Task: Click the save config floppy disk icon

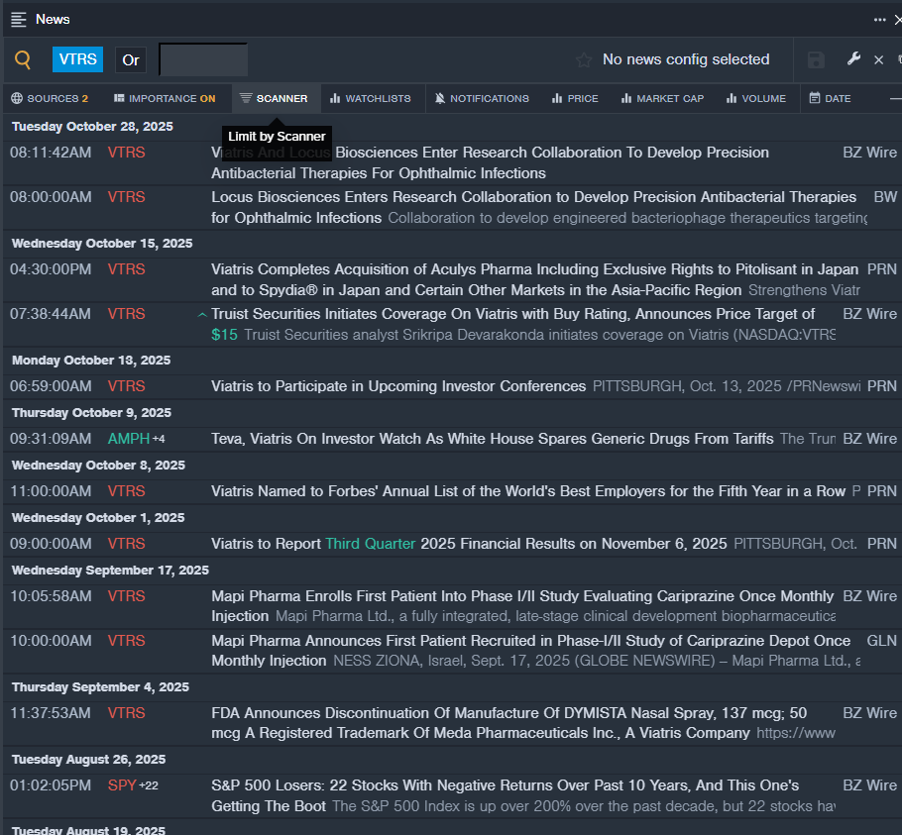Action: pyautogui.click(x=816, y=60)
